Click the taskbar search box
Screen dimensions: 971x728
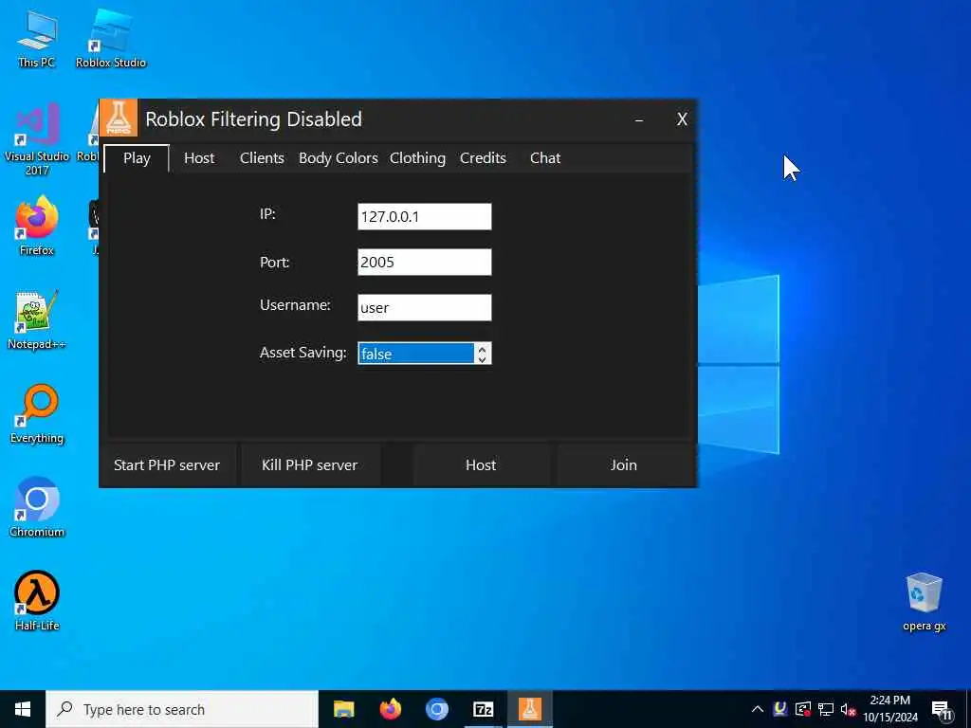tap(182, 709)
